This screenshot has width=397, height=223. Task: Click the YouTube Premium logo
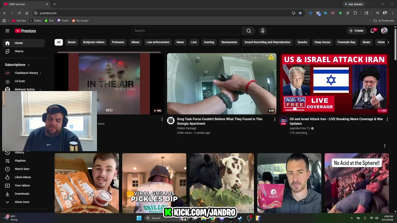tap(25, 31)
